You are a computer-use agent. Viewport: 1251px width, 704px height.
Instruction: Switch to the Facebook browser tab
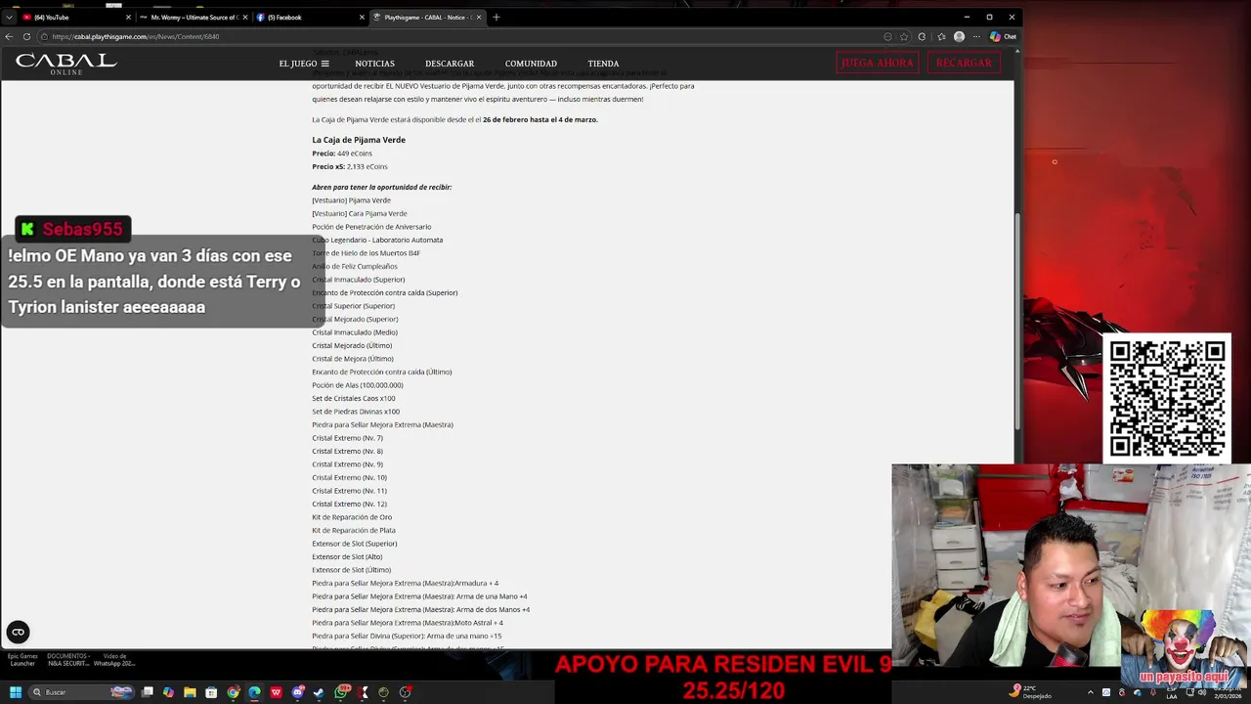(x=308, y=17)
